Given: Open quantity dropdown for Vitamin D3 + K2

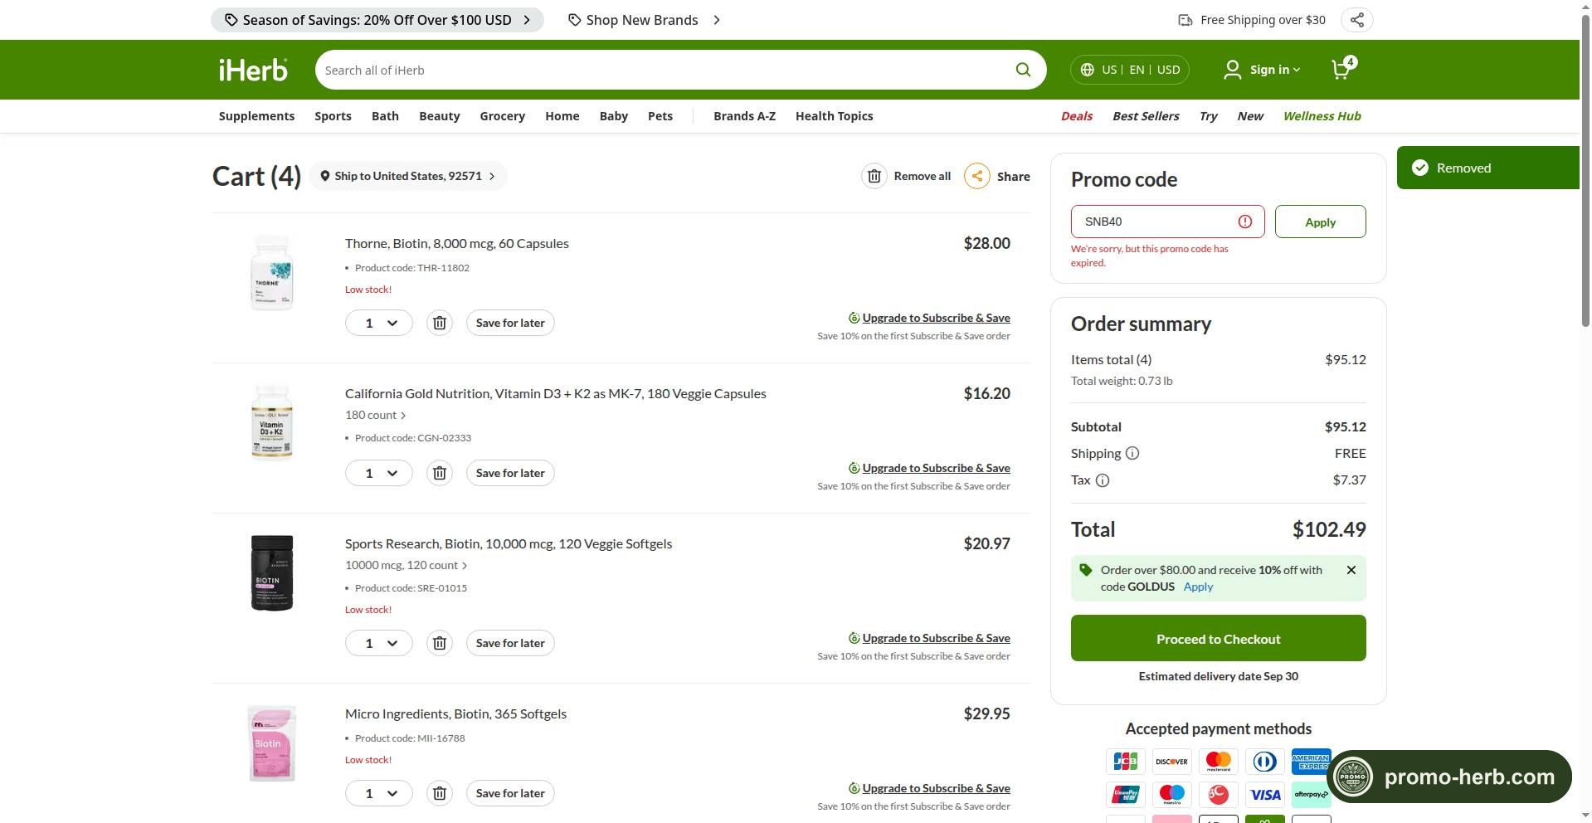Looking at the screenshot, I should tap(379, 473).
